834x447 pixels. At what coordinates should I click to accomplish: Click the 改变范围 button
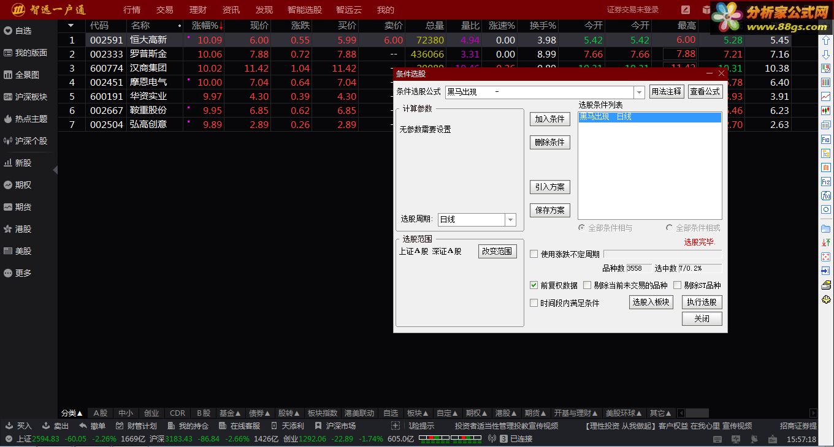coord(497,252)
